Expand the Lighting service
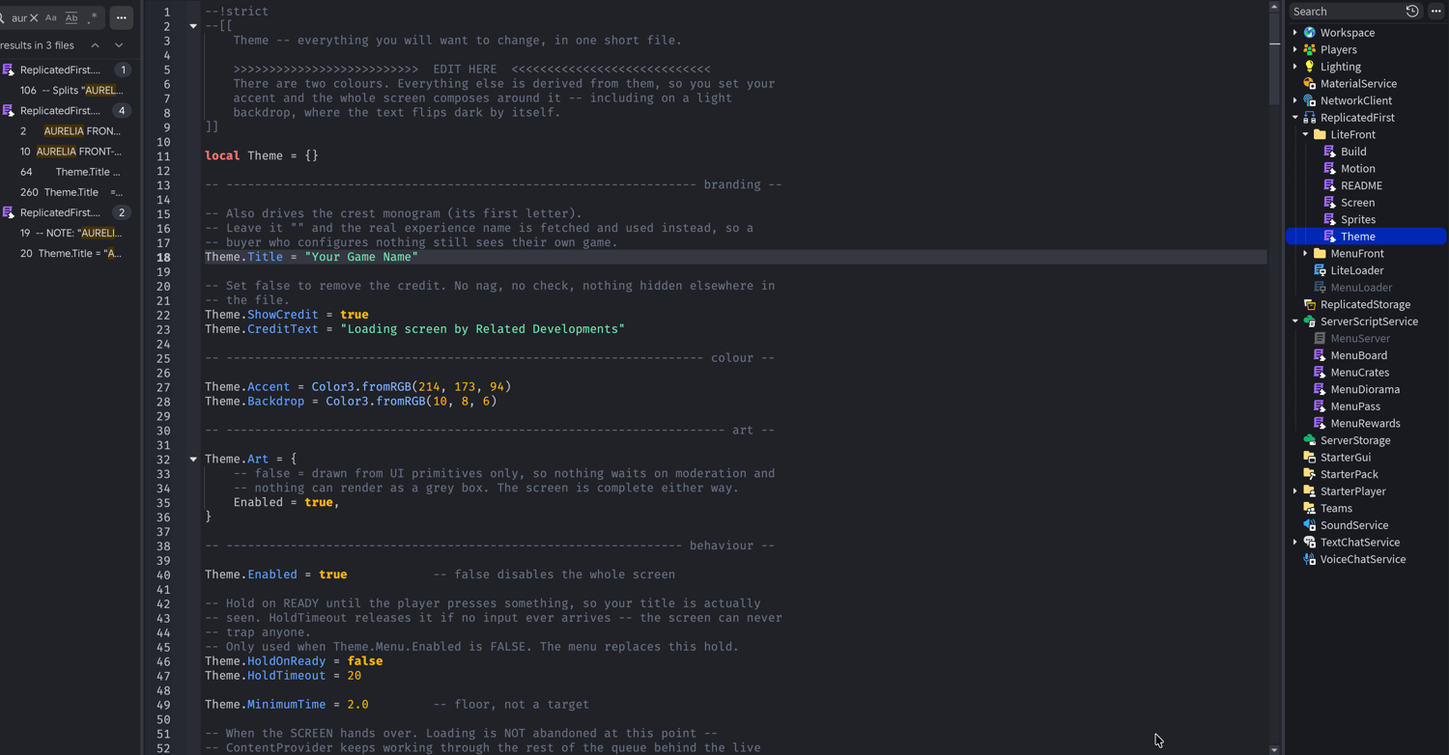The height and width of the screenshot is (755, 1449). point(1295,67)
